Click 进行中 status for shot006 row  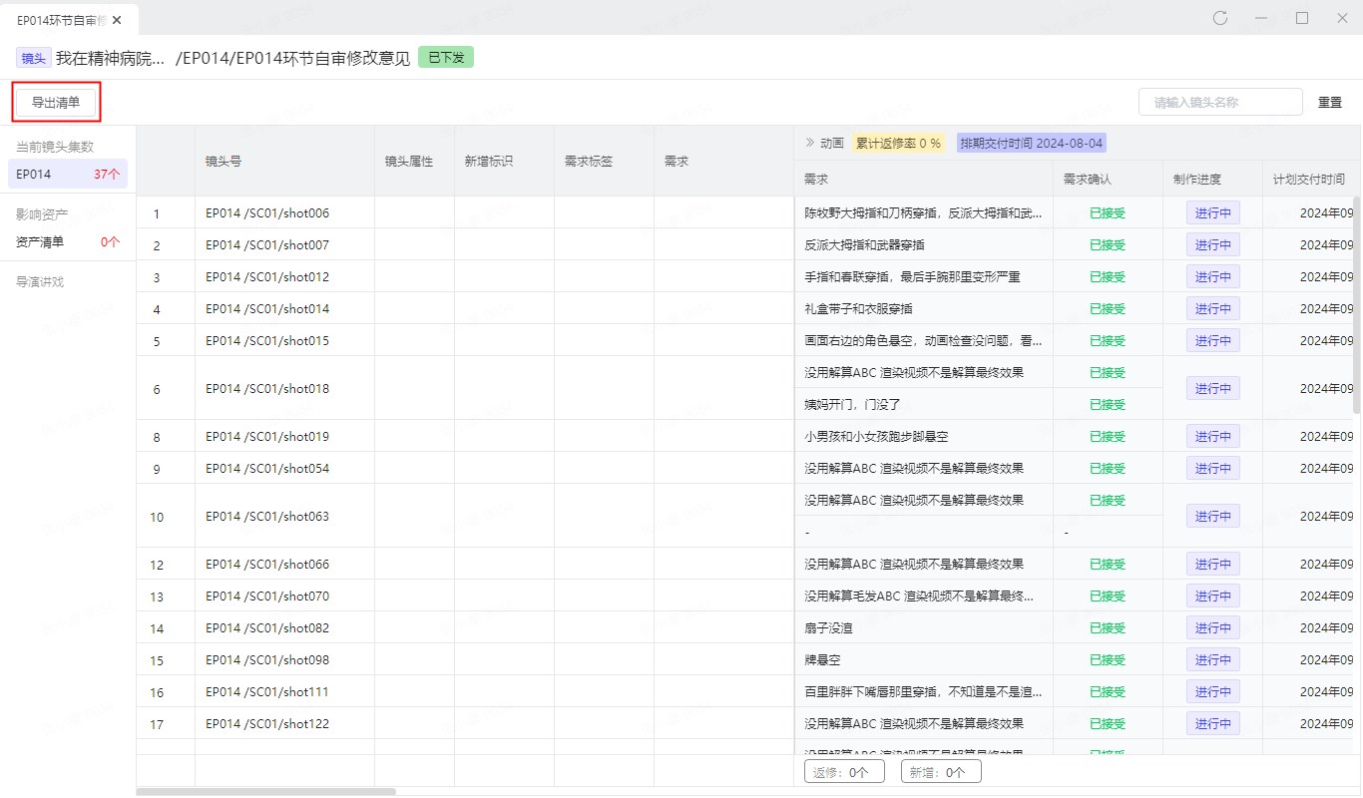pyautogui.click(x=1212, y=212)
